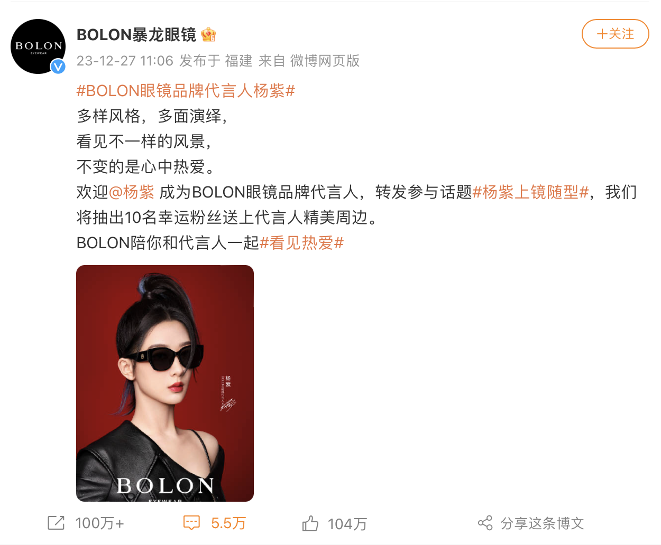Like the post with the thumbs-up icon

(x=310, y=523)
